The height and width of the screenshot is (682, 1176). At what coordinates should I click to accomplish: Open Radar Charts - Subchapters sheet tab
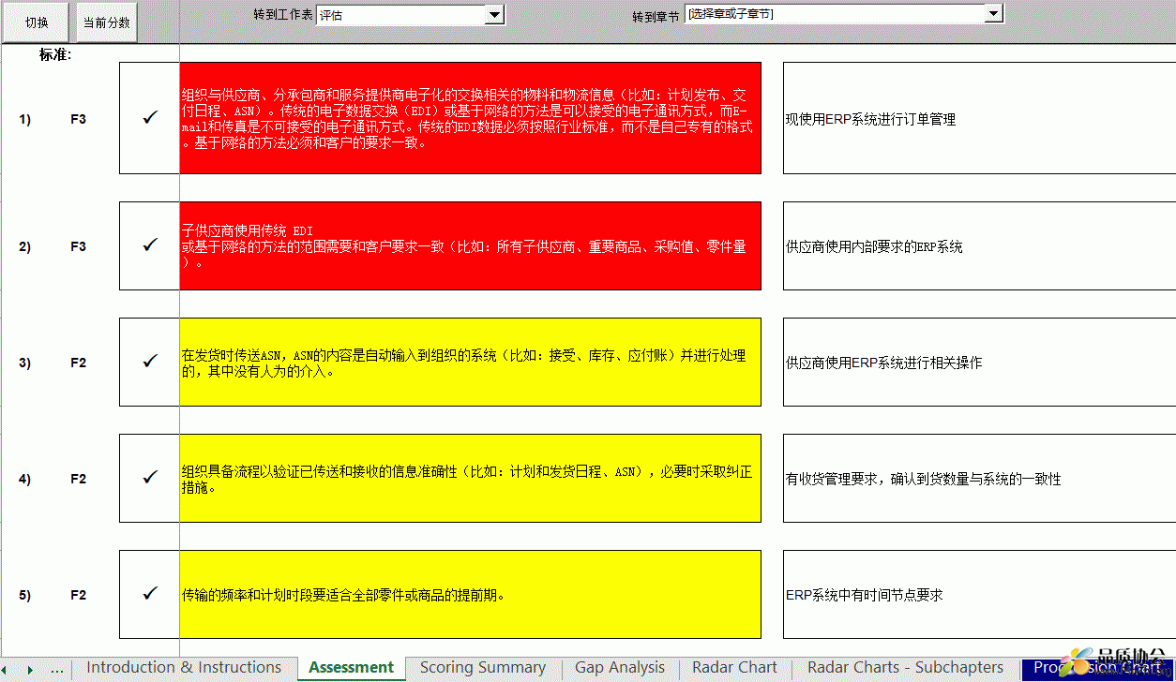point(905,668)
